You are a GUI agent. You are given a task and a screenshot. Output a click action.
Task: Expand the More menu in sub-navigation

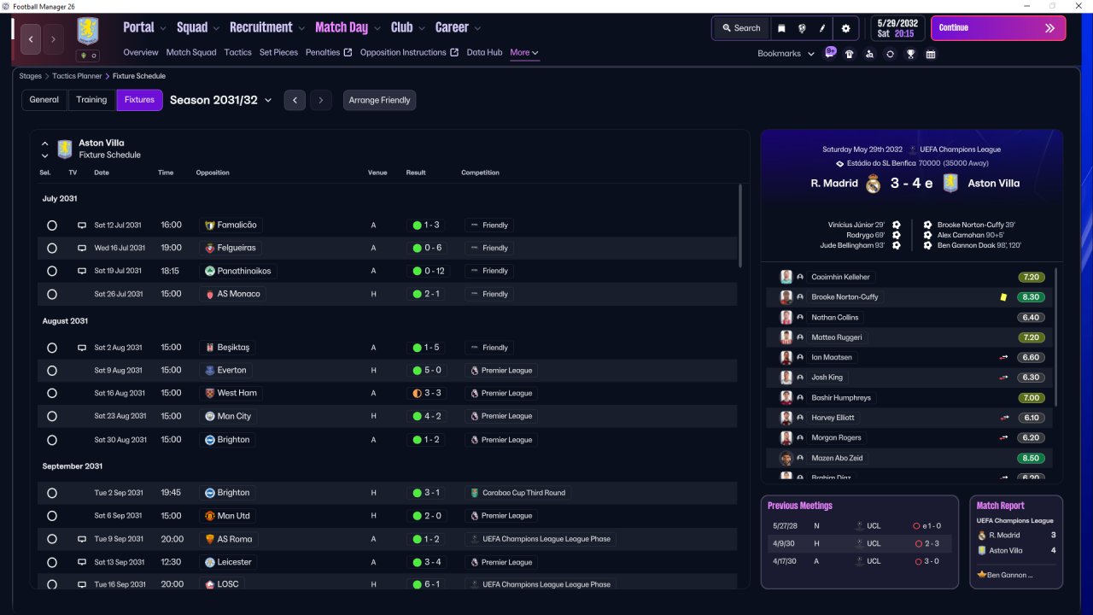click(x=523, y=53)
